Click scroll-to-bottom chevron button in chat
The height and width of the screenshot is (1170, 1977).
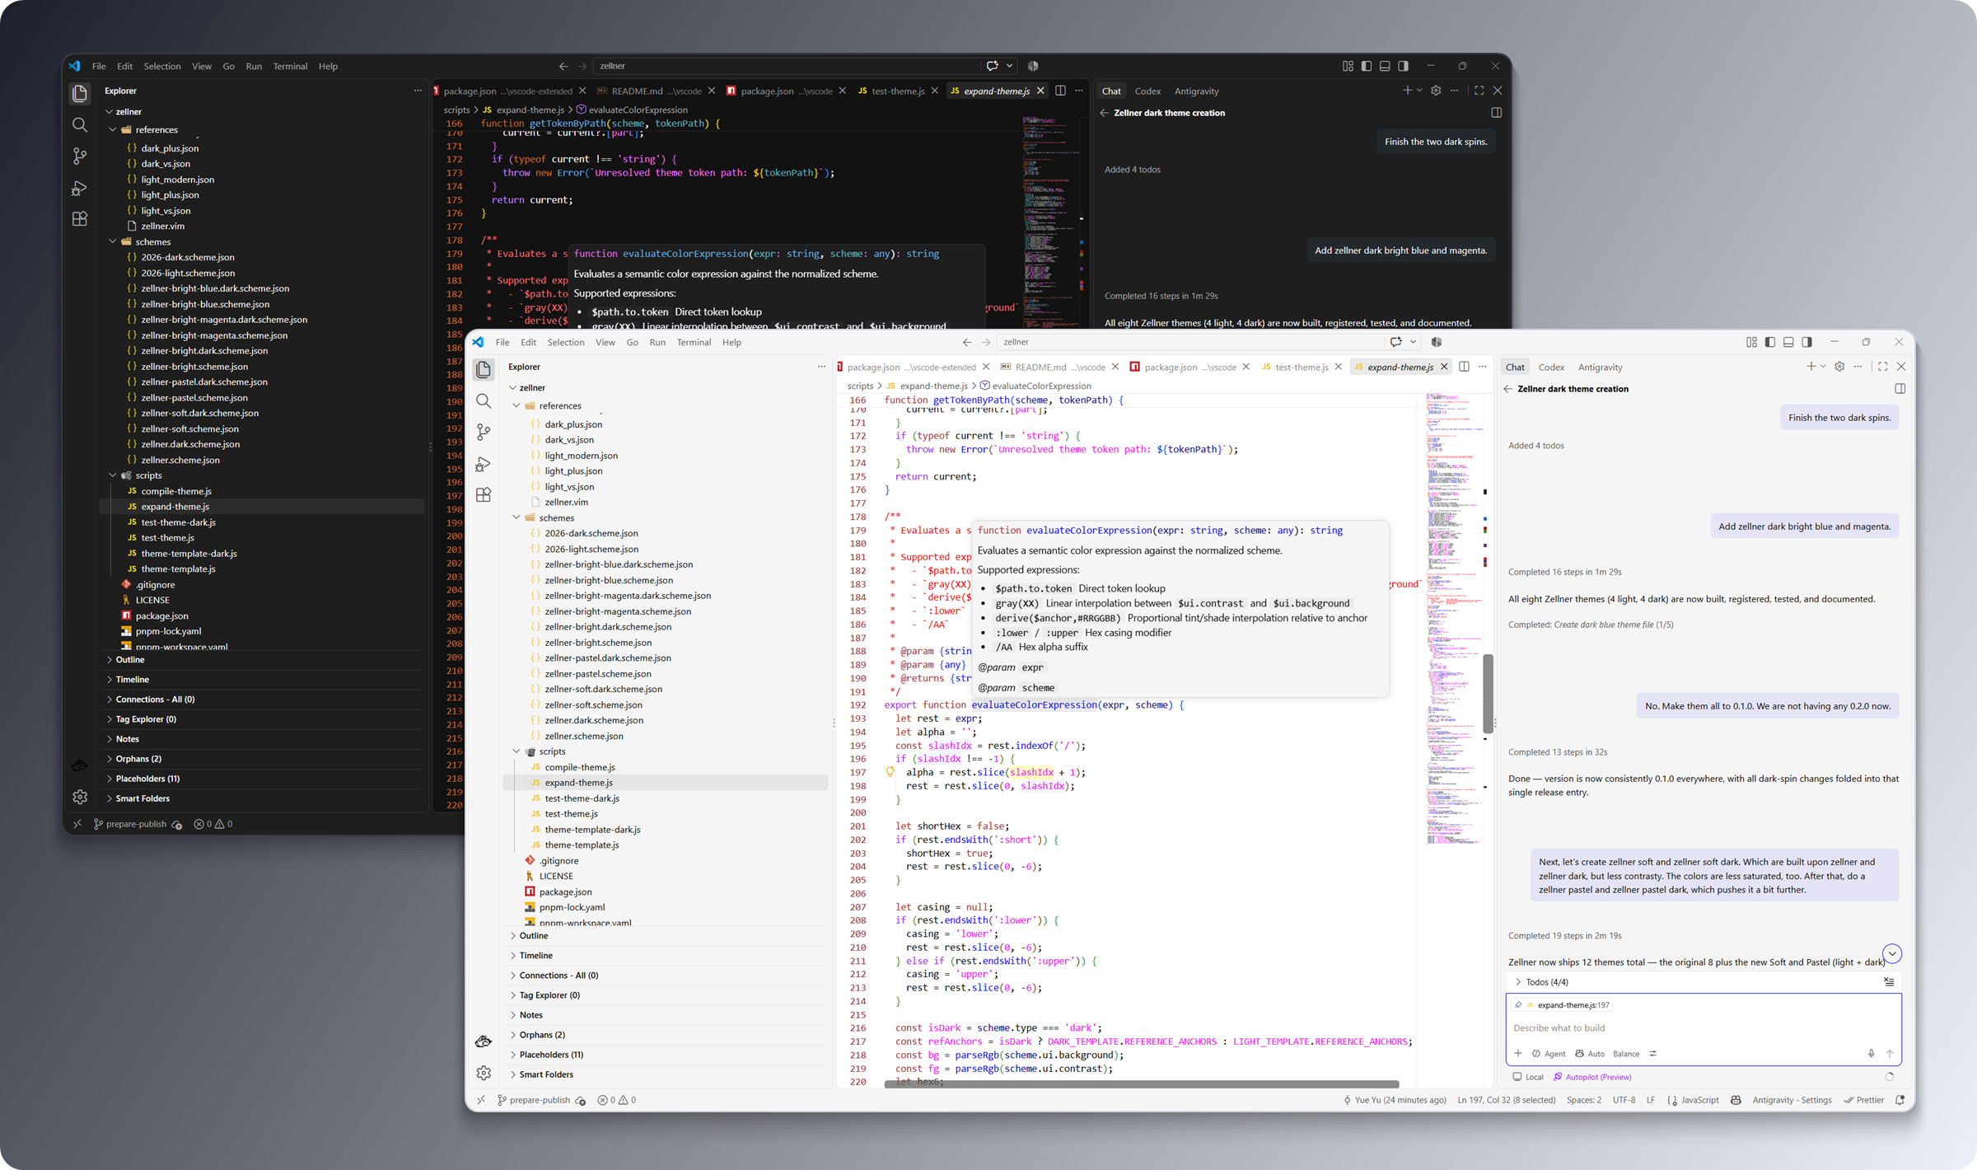click(1892, 953)
